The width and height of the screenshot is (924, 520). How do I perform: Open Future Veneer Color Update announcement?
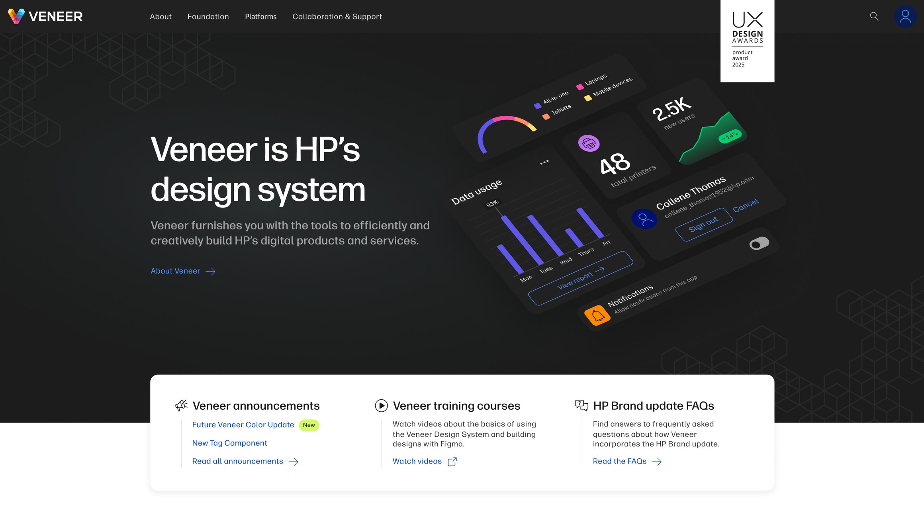(243, 425)
